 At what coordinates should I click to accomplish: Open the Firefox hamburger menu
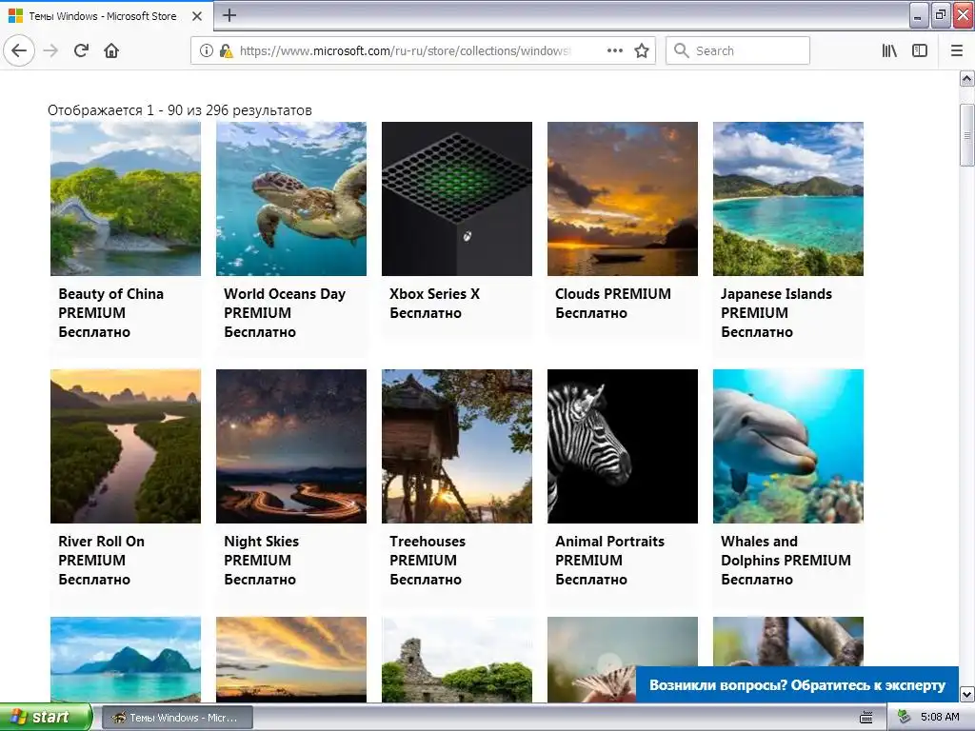[956, 50]
